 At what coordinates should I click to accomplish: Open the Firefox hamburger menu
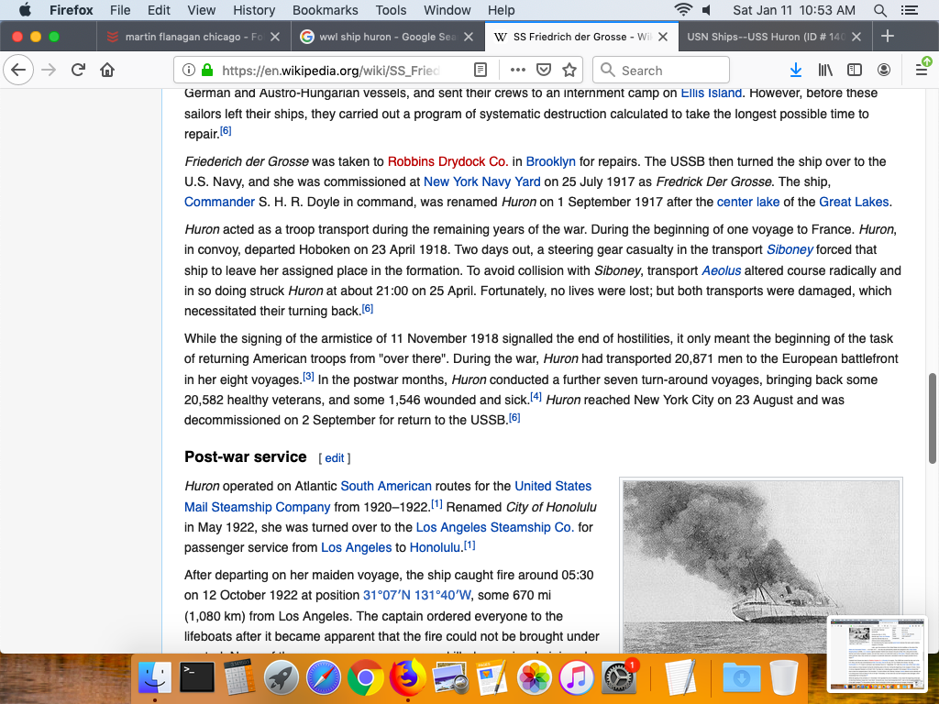coord(922,70)
